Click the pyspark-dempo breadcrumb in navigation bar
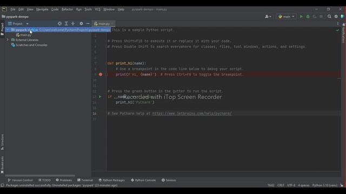The height and width of the screenshot is (194, 346). pyautogui.click(x=15, y=17)
